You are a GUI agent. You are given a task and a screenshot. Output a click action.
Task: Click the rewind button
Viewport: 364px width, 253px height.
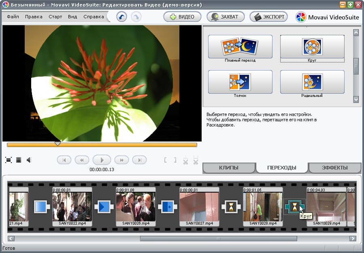(82, 160)
